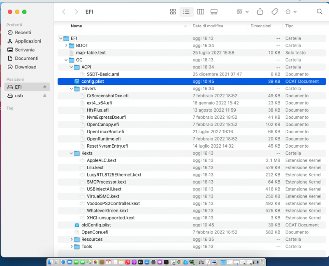
Task: Click the forward navigation arrow
Action: click(x=76, y=12)
